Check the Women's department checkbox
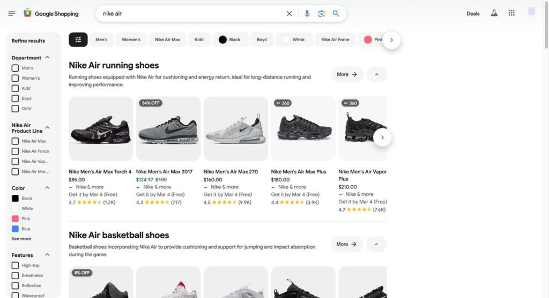Screen dimensions: 549x298 pyautogui.click(x=16, y=78)
